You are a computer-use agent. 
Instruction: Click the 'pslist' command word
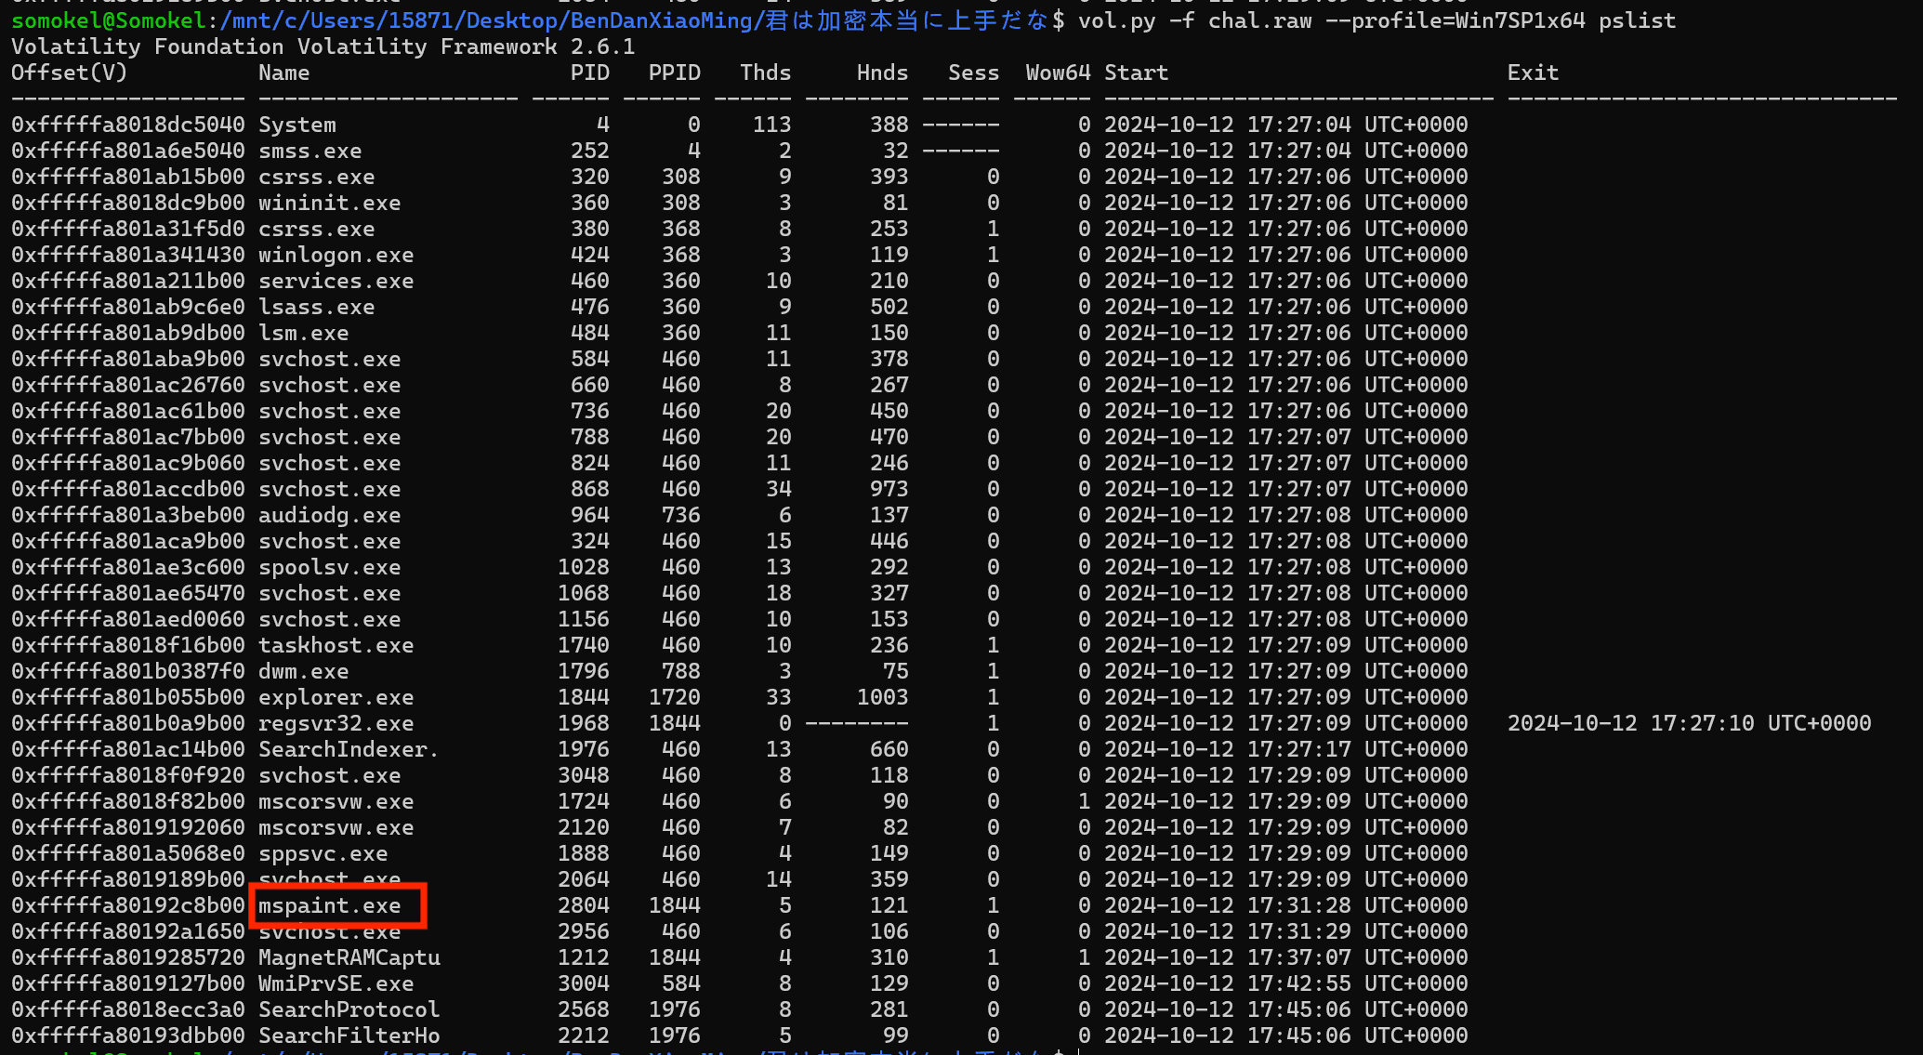click(1637, 20)
